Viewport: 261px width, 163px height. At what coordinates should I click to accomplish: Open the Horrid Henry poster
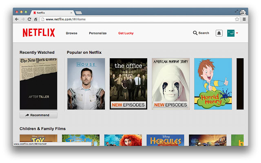click(x=213, y=84)
